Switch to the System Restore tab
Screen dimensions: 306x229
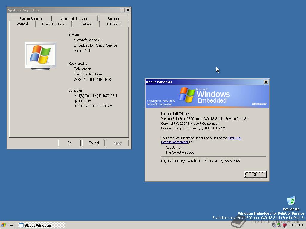[30, 19]
